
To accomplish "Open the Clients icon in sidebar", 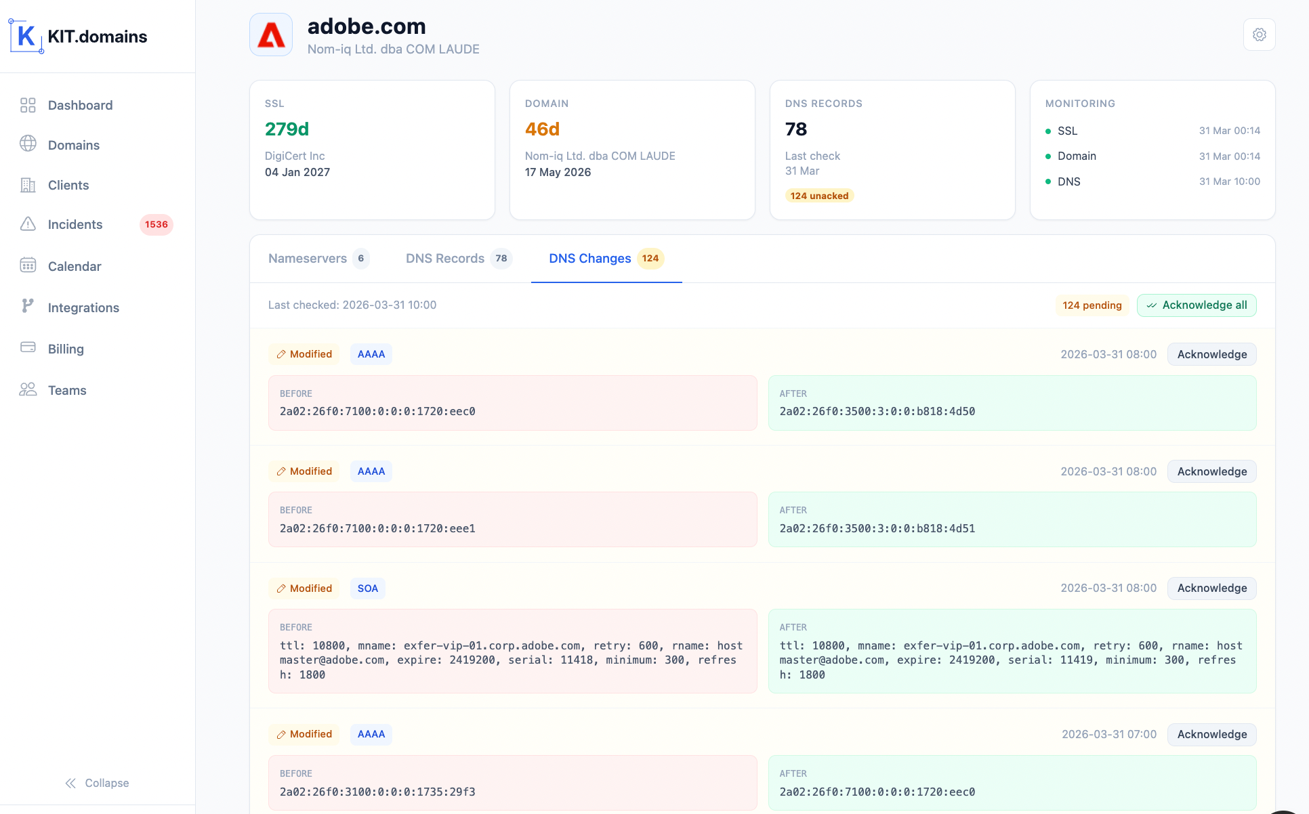I will pyautogui.click(x=28, y=185).
